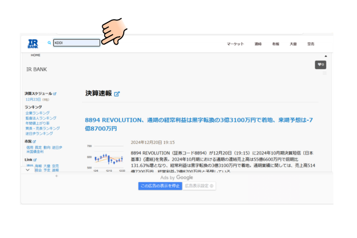This screenshot has height=238, width=357.
Task: Open 有報 in sidebar Link section
Action: pyautogui.click(x=38, y=166)
